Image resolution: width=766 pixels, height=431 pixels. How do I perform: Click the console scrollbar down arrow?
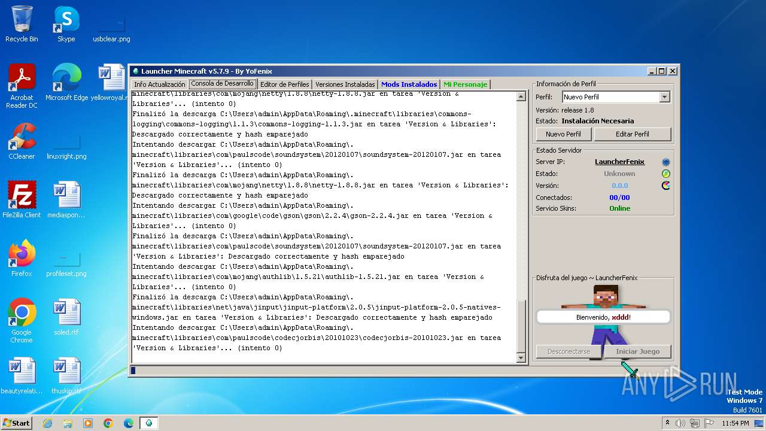click(521, 357)
